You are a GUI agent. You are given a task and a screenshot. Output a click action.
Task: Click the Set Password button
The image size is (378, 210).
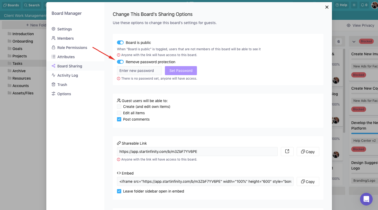[181, 71]
